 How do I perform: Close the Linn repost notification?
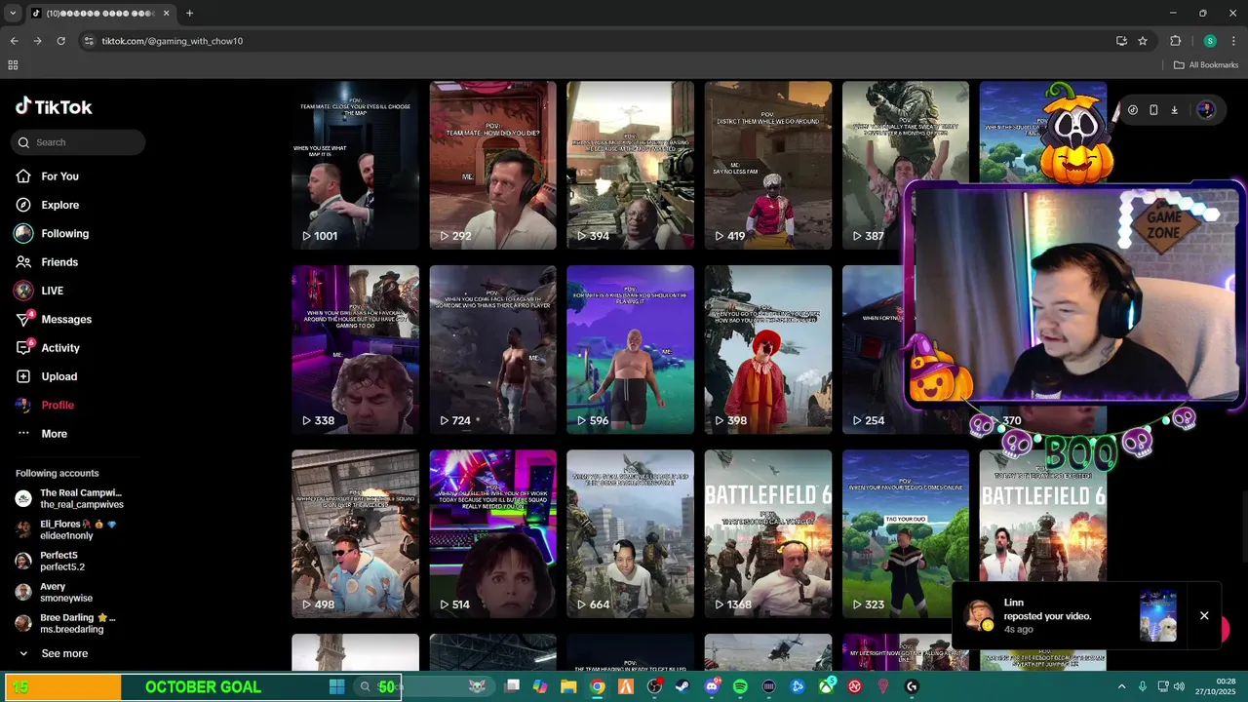coord(1204,616)
